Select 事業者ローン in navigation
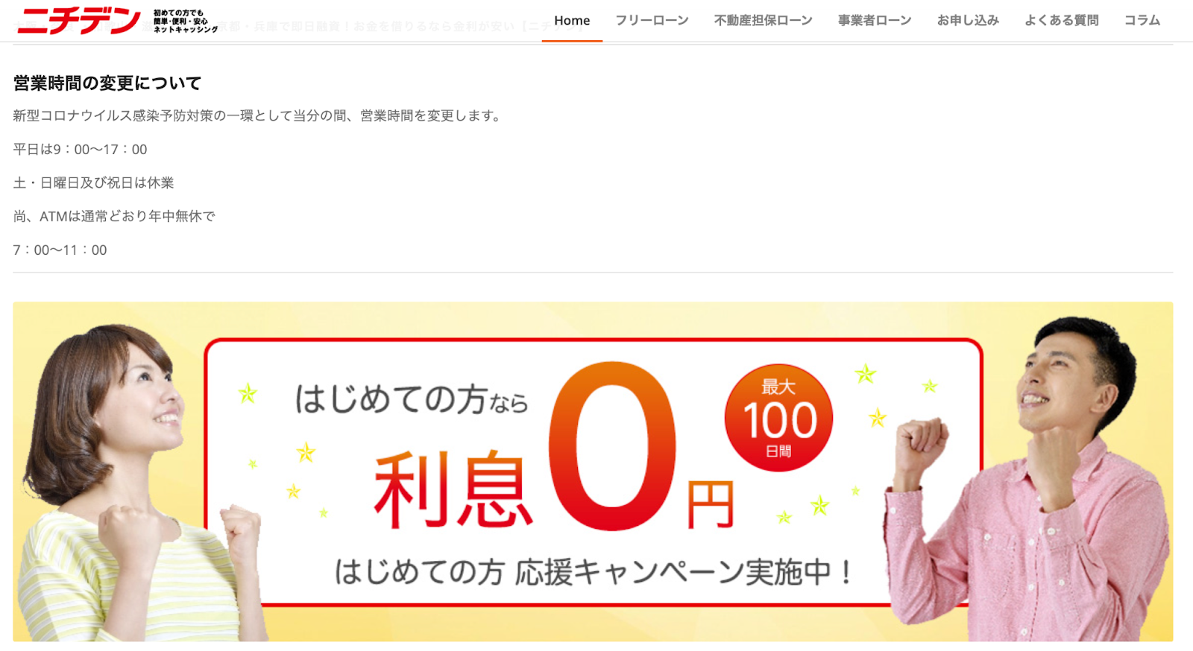The height and width of the screenshot is (651, 1193). click(875, 21)
